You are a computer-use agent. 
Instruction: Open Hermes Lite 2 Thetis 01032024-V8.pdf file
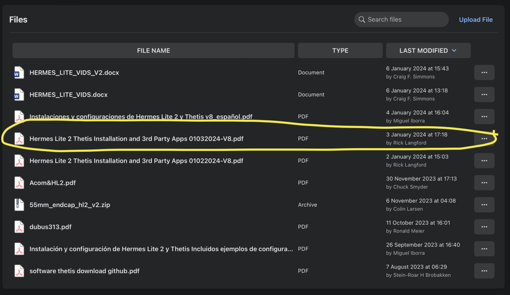[x=136, y=139]
